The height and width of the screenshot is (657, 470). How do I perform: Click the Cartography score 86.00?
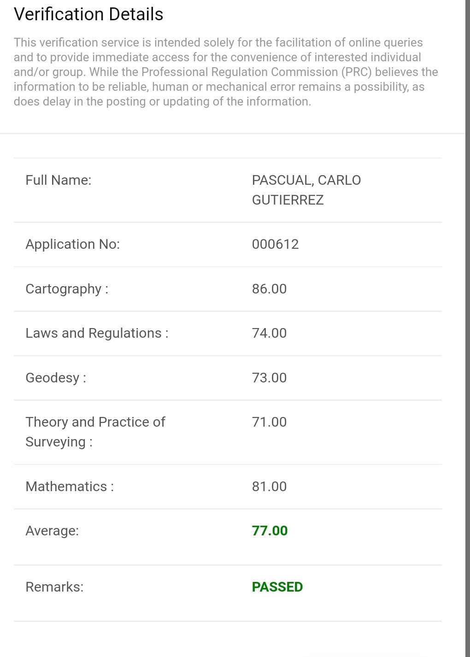(269, 289)
